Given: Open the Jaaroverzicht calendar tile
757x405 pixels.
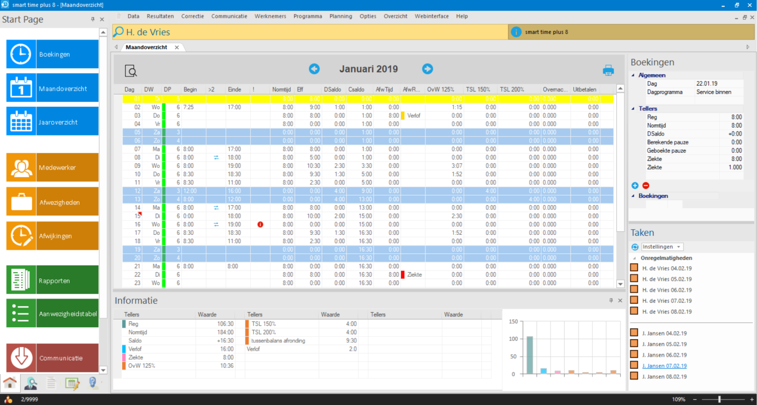Looking at the screenshot, I should pyautogui.click(x=52, y=122).
